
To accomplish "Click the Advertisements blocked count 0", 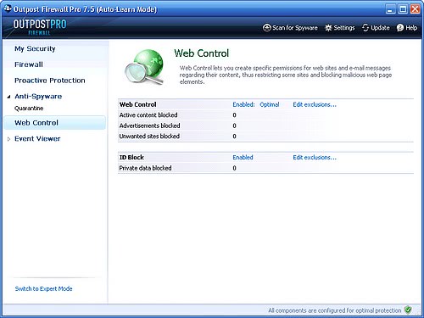I will click(234, 126).
